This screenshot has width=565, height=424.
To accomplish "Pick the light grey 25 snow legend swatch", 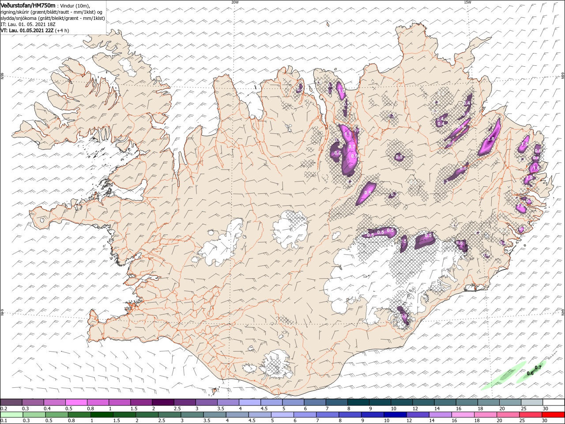I will coord(531,402).
